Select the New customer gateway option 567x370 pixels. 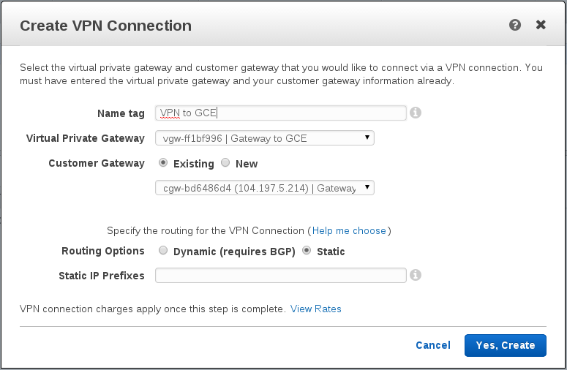click(x=225, y=163)
